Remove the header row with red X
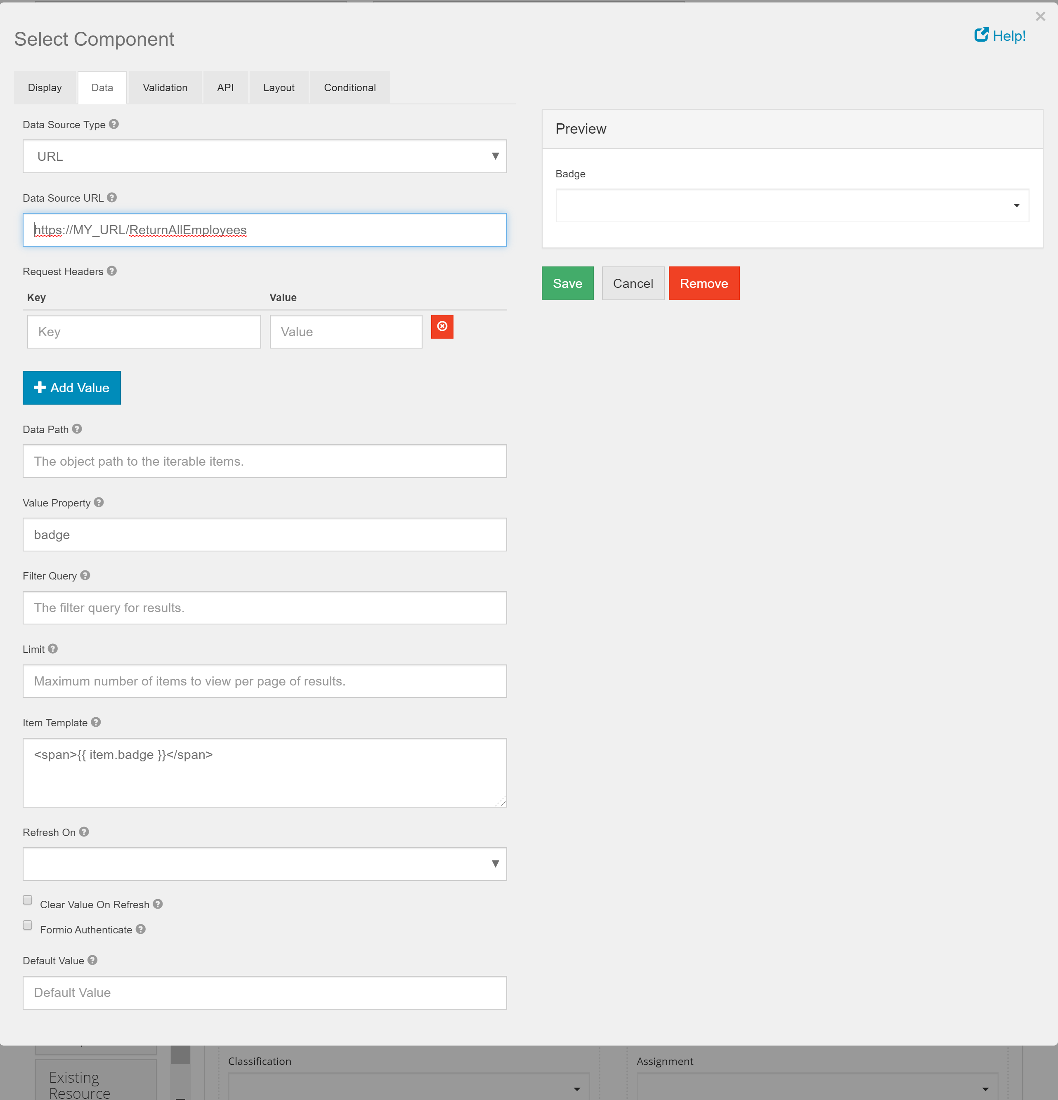Image resolution: width=1058 pixels, height=1100 pixels. click(x=442, y=327)
